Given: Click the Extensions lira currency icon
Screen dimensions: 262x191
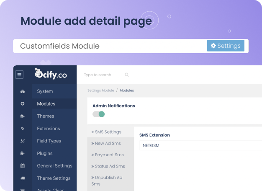Looking at the screenshot, I should coord(23,129).
